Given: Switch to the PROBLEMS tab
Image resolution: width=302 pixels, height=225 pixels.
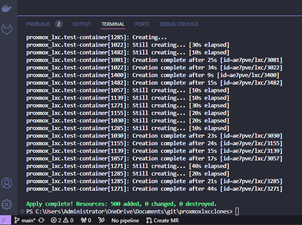Looking at the screenshot, I should point(38,24).
